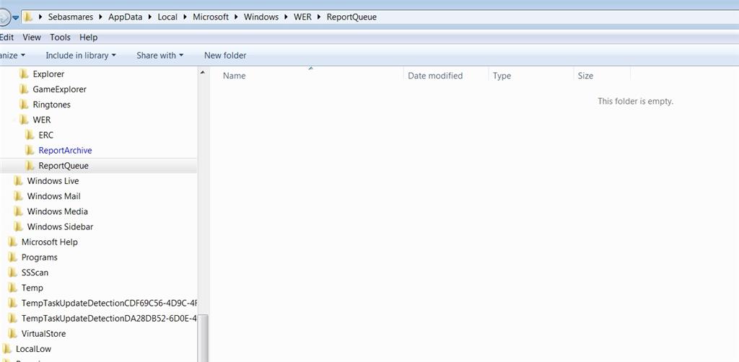739x362 pixels.
Task: Go to Local in address path
Action: pyautogui.click(x=167, y=17)
